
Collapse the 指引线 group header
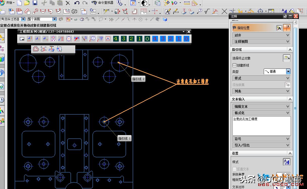290,50
